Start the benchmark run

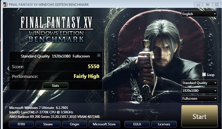coord(199,116)
